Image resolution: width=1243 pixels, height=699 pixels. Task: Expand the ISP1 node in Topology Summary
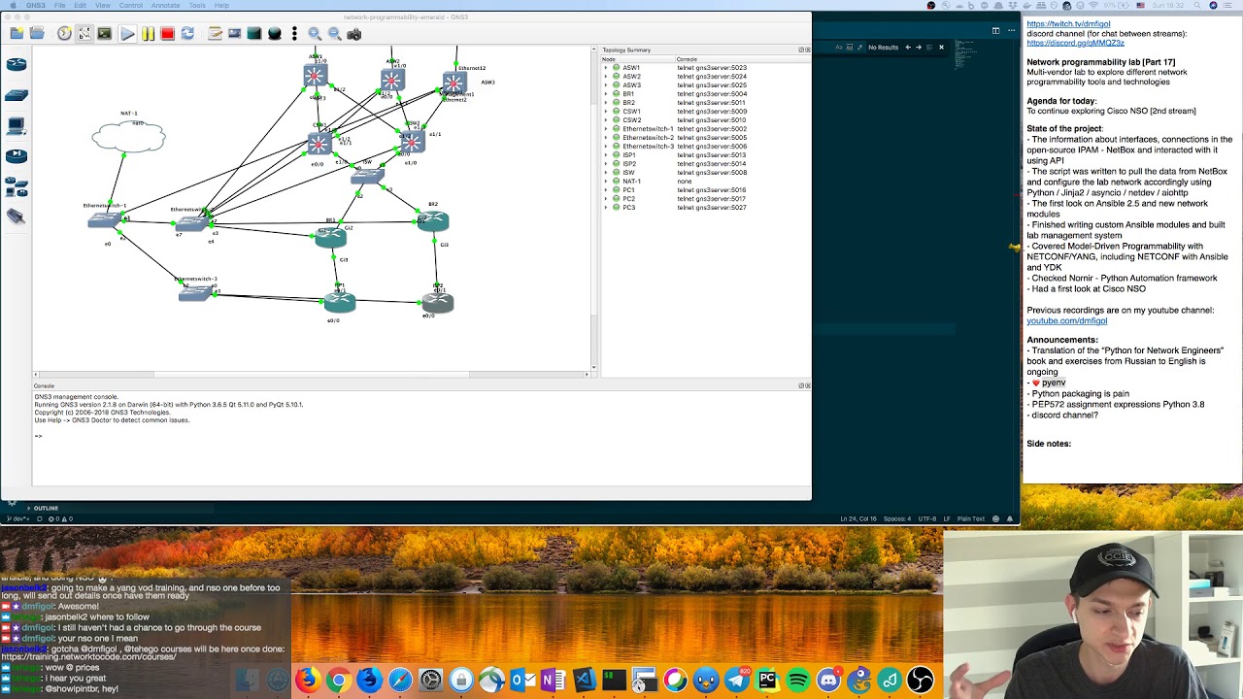[x=606, y=155]
